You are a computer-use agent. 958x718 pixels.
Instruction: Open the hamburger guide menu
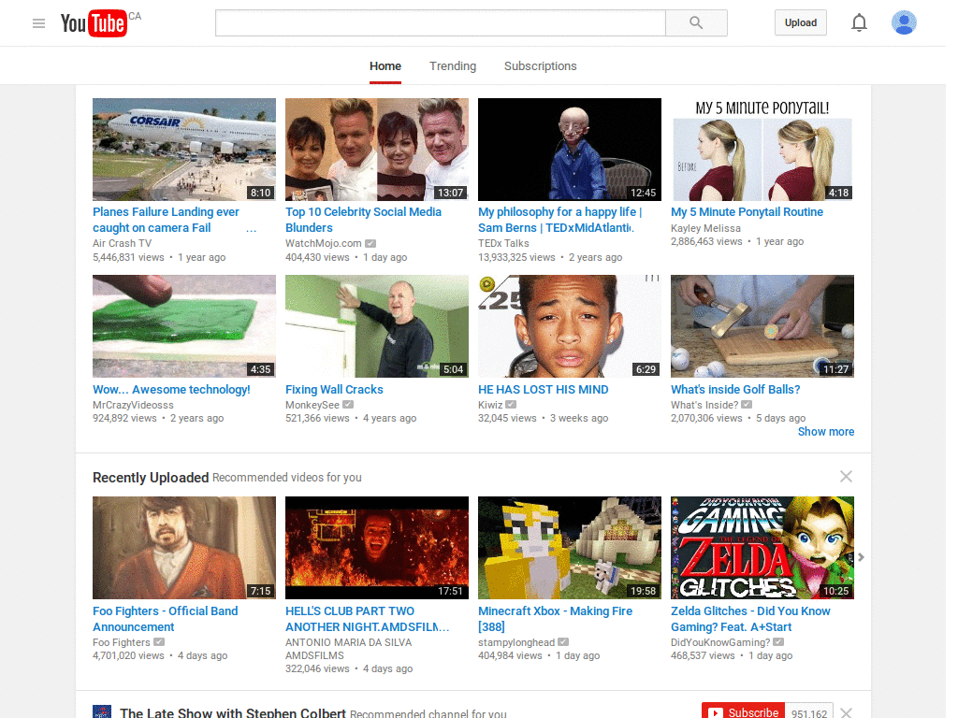[x=38, y=23]
